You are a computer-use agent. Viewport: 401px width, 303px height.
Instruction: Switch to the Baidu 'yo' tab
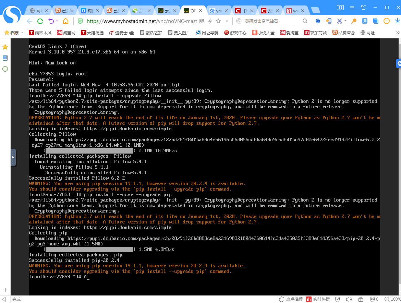218,11
